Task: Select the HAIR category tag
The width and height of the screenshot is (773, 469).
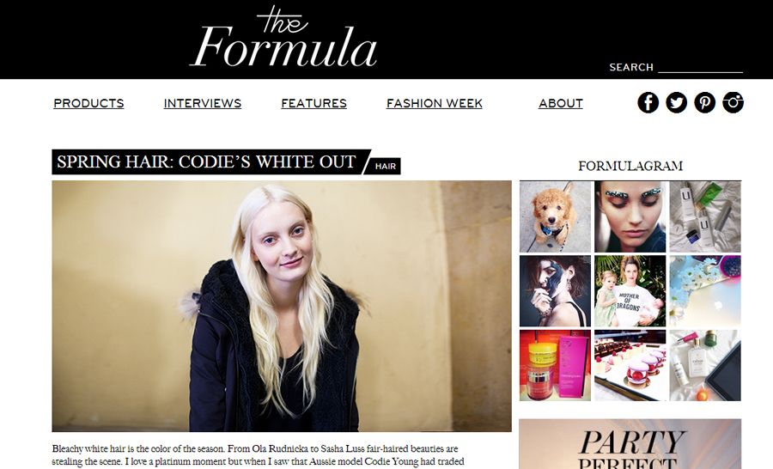Action: click(x=386, y=166)
